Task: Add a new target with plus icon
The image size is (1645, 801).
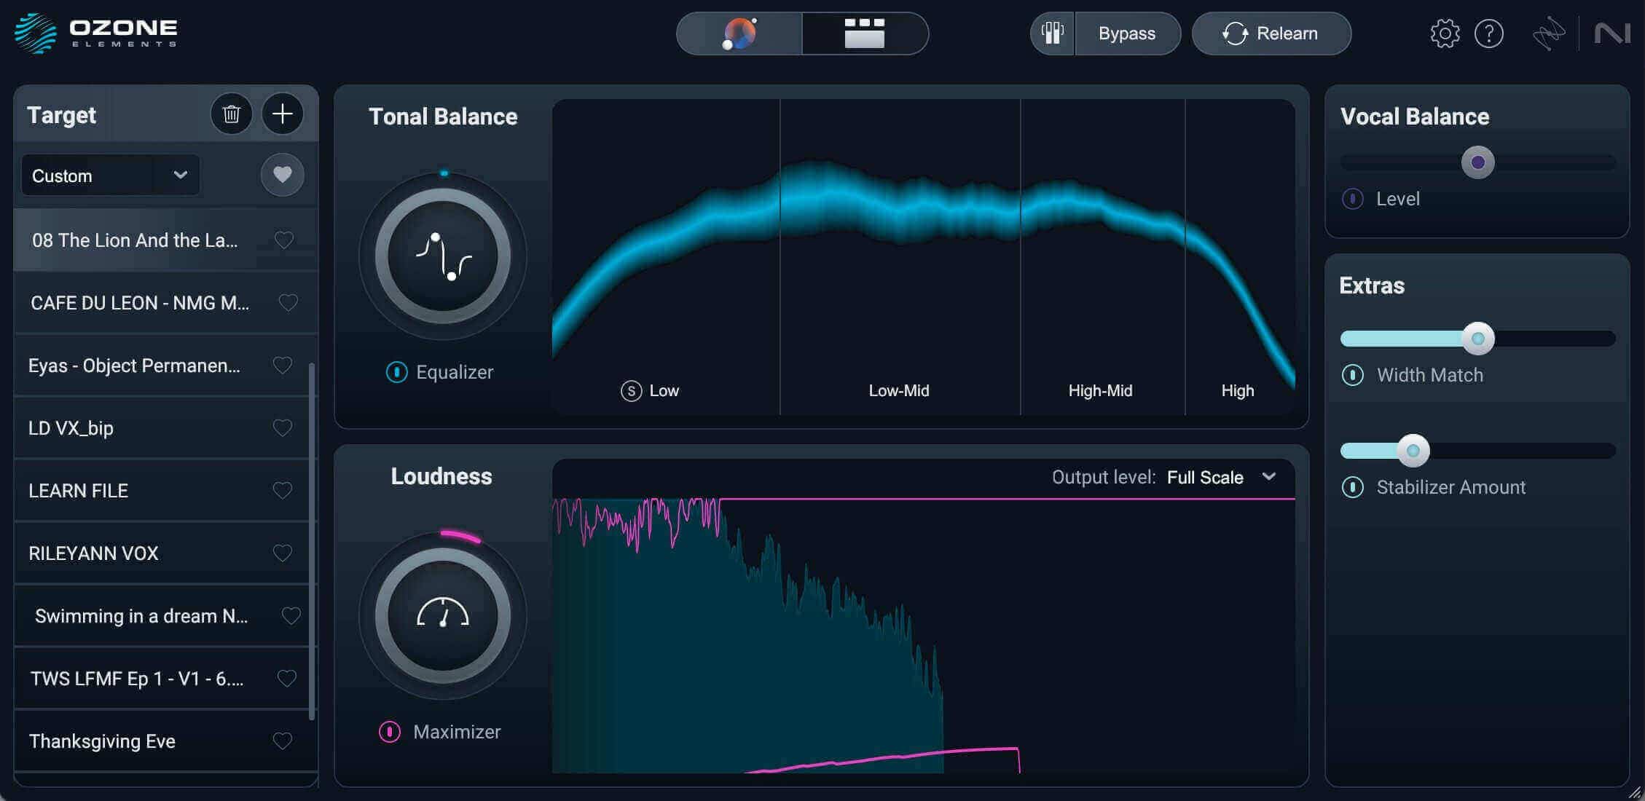Action: click(283, 114)
